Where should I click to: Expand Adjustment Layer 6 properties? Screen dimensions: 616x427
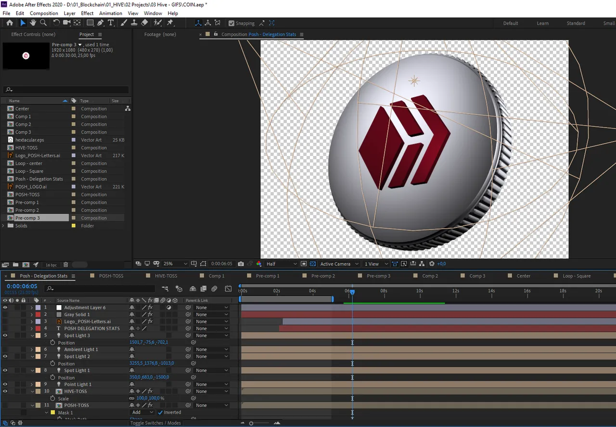pos(32,308)
